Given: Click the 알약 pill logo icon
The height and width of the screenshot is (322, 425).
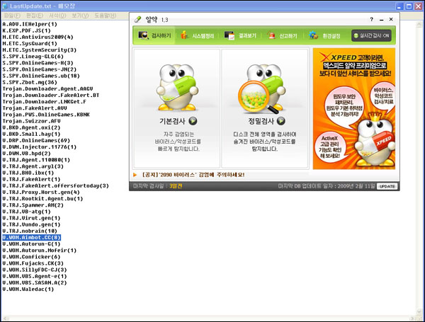Looking at the screenshot, I should click(x=137, y=20).
